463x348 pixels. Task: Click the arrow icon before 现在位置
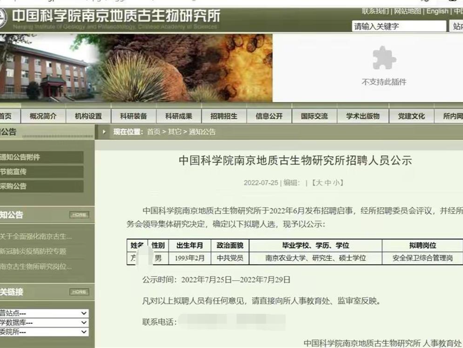pos(104,132)
